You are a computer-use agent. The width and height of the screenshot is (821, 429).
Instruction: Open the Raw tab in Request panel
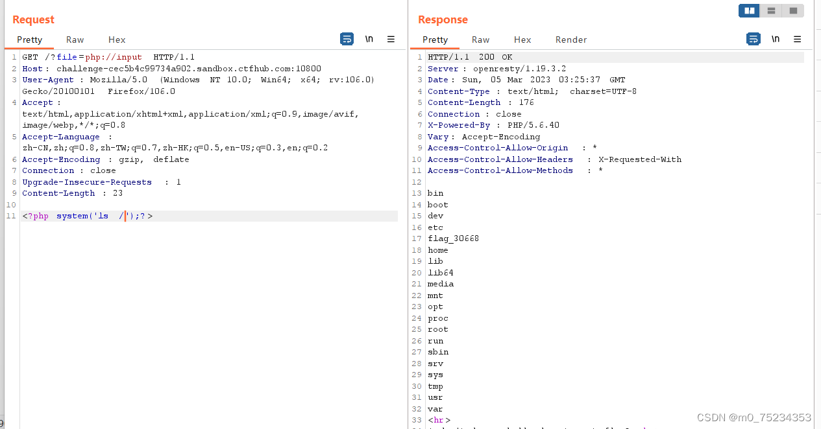pyautogui.click(x=75, y=40)
